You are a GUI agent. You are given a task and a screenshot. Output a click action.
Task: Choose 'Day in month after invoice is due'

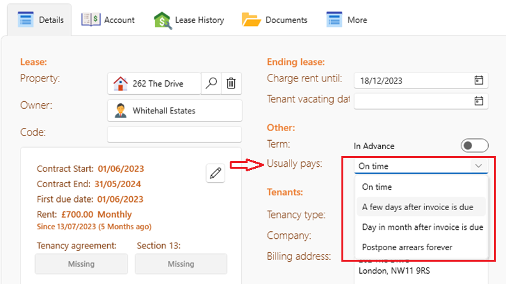pyautogui.click(x=420, y=227)
